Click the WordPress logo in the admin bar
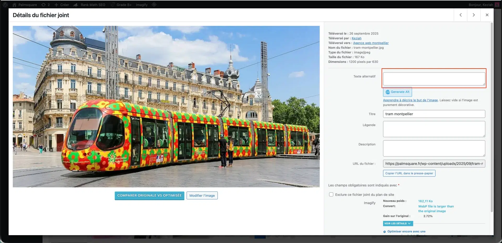The height and width of the screenshot is (243, 502). 5,4
